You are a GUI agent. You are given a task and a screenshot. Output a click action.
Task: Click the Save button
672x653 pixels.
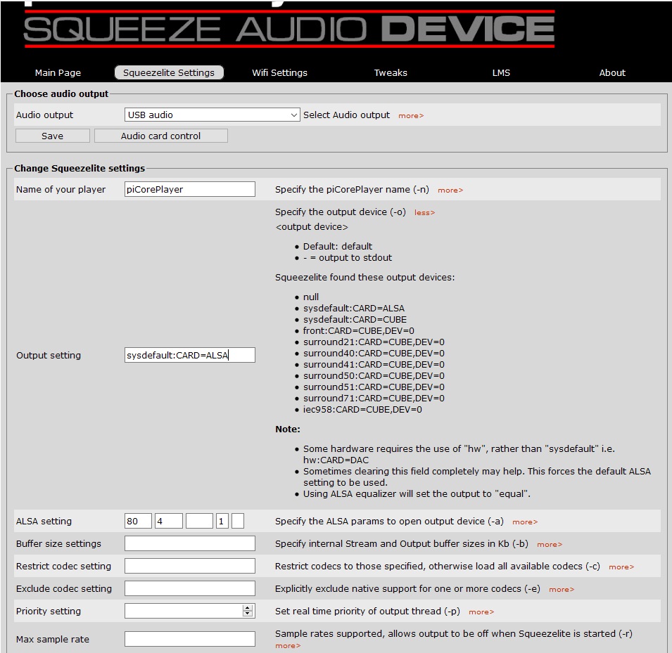[52, 136]
